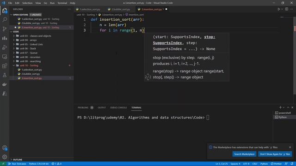The image size is (296, 166).
Task: Open editor More Actions ellipsis
Action: 292,9
